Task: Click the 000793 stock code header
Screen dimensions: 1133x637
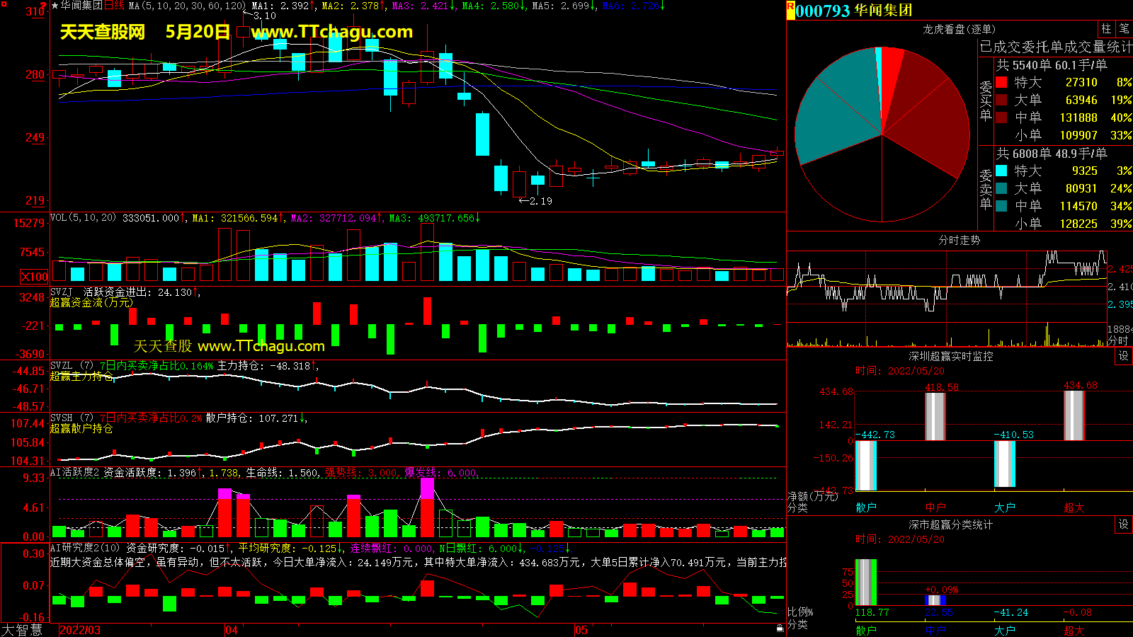Action: [822, 11]
